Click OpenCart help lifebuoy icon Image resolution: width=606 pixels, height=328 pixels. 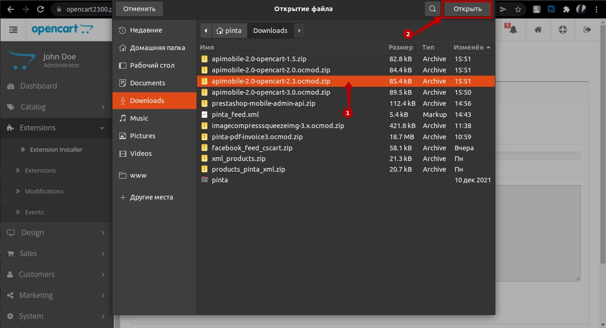coord(563,30)
